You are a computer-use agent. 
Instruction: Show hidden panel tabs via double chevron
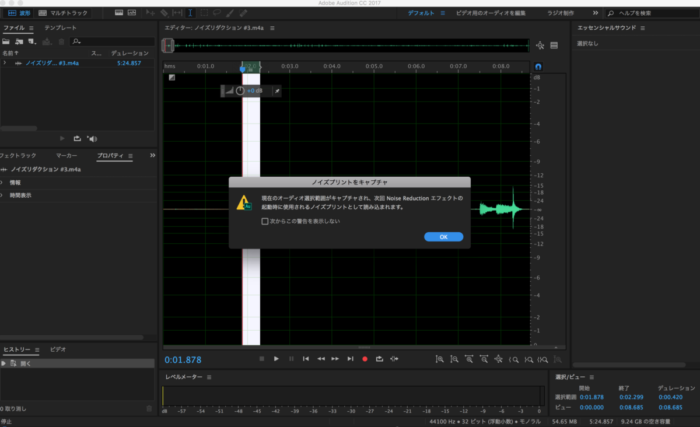(x=153, y=156)
